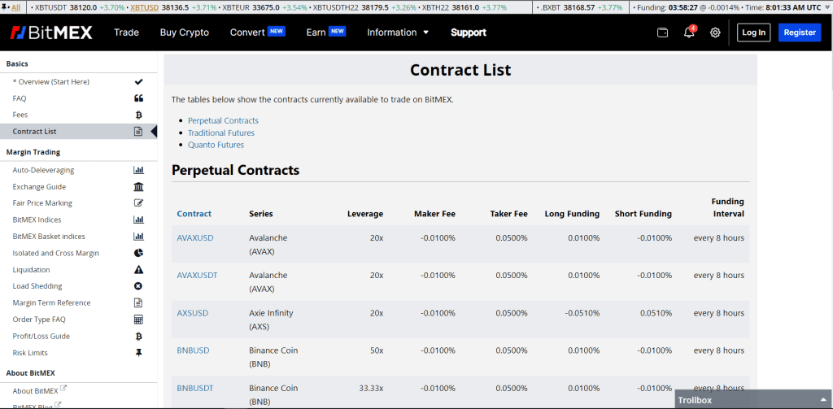Viewport: 833px width, 409px height.
Task: Follow the Quanto Futures link
Action: click(x=216, y=145)
